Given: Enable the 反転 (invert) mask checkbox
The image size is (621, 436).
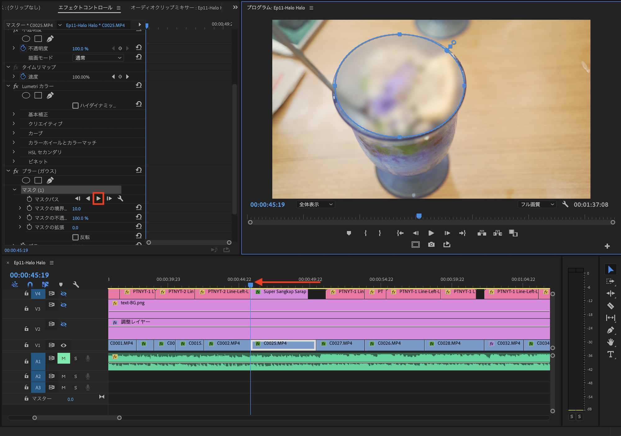Looking at the screenshot, I should 75,237.
